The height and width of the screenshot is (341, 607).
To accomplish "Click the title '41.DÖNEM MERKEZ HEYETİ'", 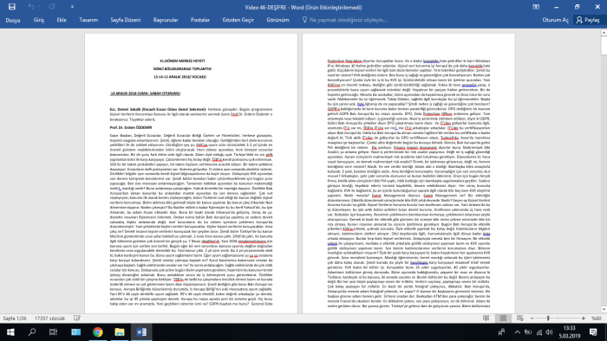I will pyautogui.click(x=182, y=61).
